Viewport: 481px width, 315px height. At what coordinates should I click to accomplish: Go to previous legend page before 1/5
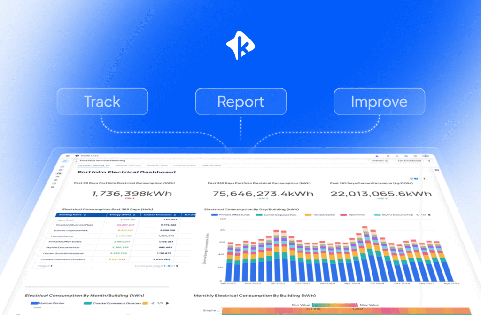coord(153,303)
